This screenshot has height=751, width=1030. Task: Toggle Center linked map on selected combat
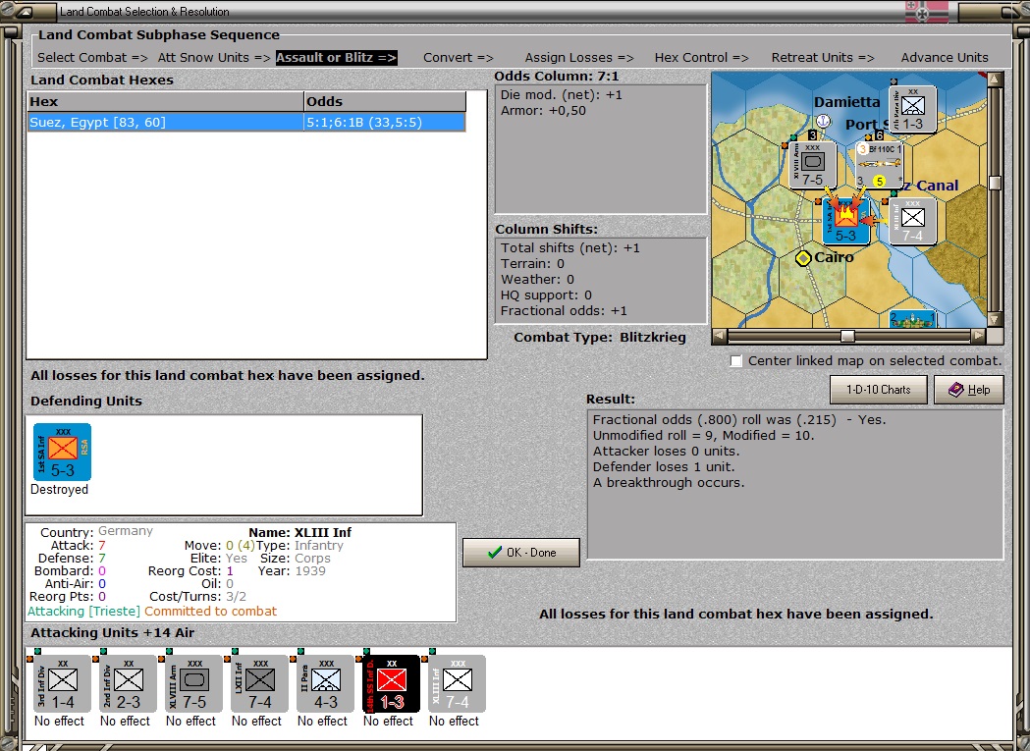tap(736, 361)
